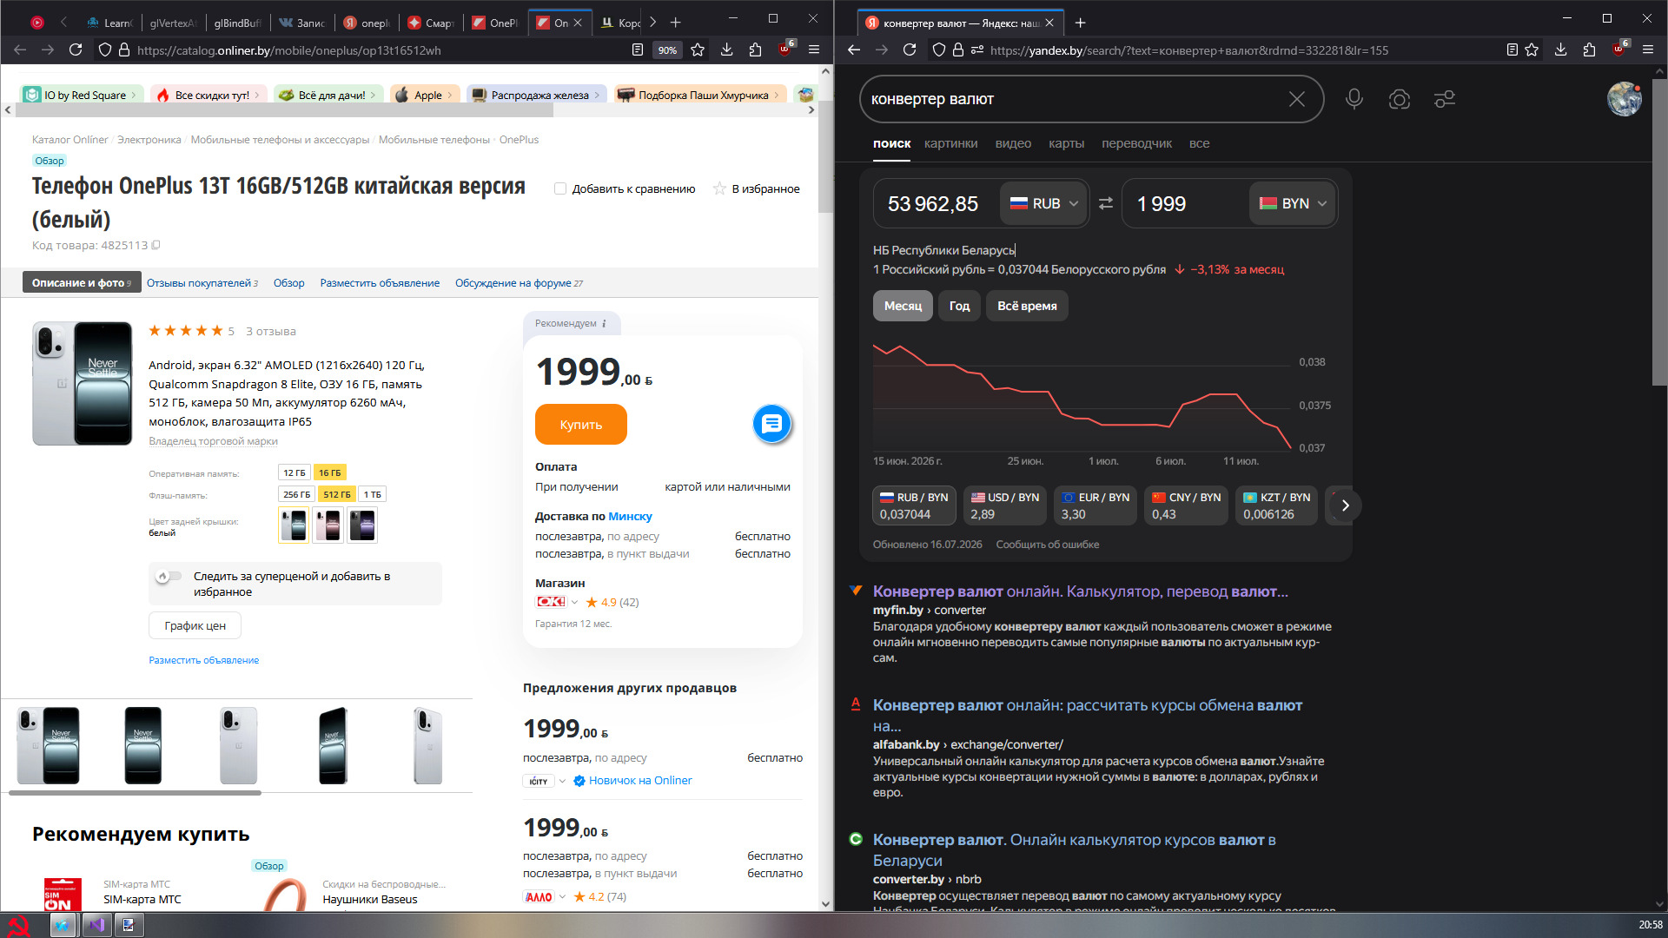
Task: Open extensions menu in Onliner window
Action: click(x=755, y=50)
